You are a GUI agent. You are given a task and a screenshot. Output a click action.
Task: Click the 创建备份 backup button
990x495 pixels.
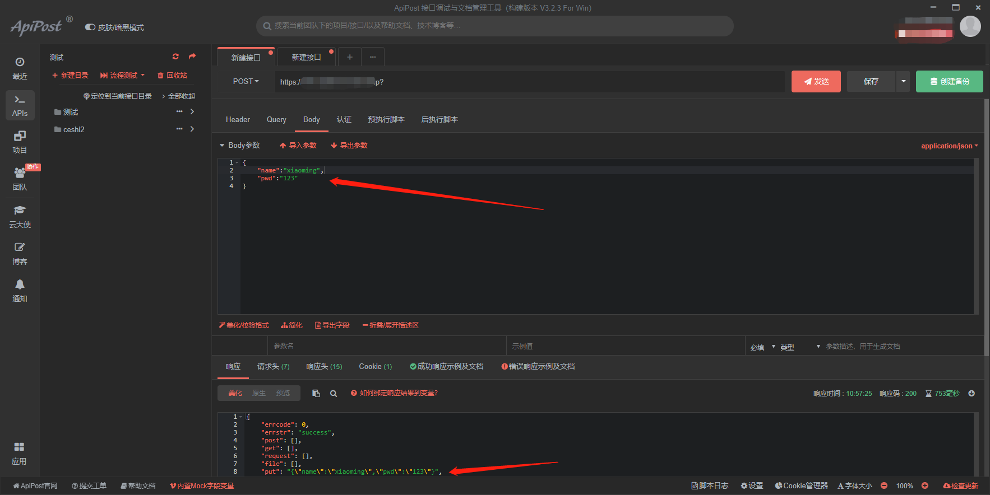950,81
